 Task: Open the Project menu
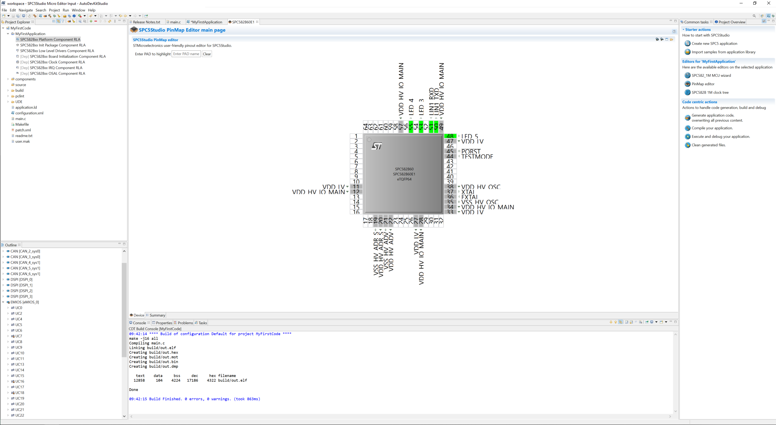pos(54,10)
